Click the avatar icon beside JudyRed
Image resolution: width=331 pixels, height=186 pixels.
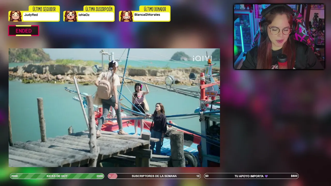click(16, 16)
